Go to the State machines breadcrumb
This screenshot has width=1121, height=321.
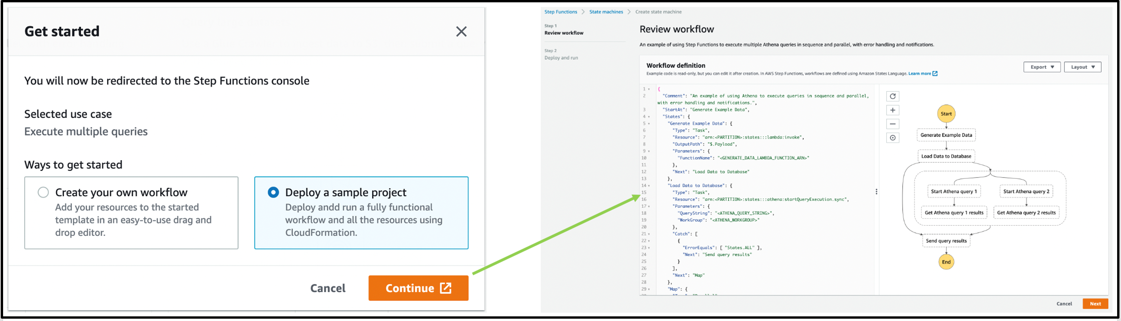[606, 12]
